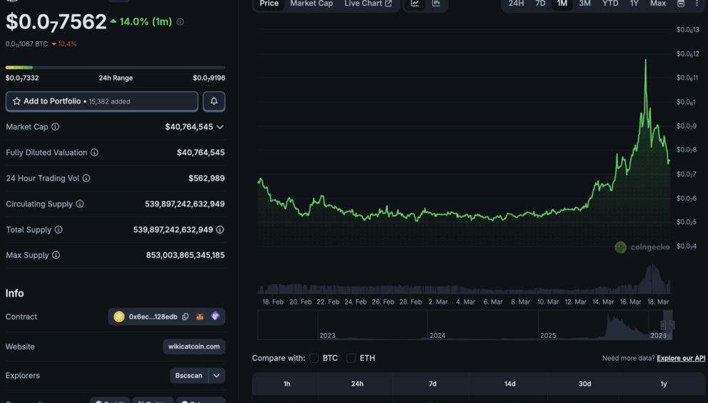The height and width of the screenshot is (403, 708).
Task: Click info icon beside Circulating Supply label
Action: [80, 204]
